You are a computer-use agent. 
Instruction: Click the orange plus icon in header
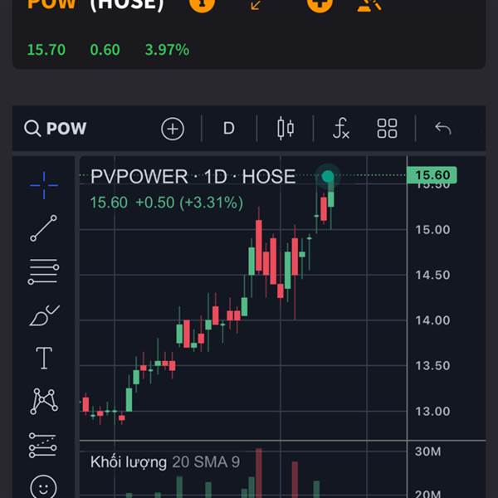pyautogui.click(x=320, y=4)
